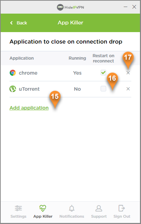Open Settings from bottom navigation

18,208
